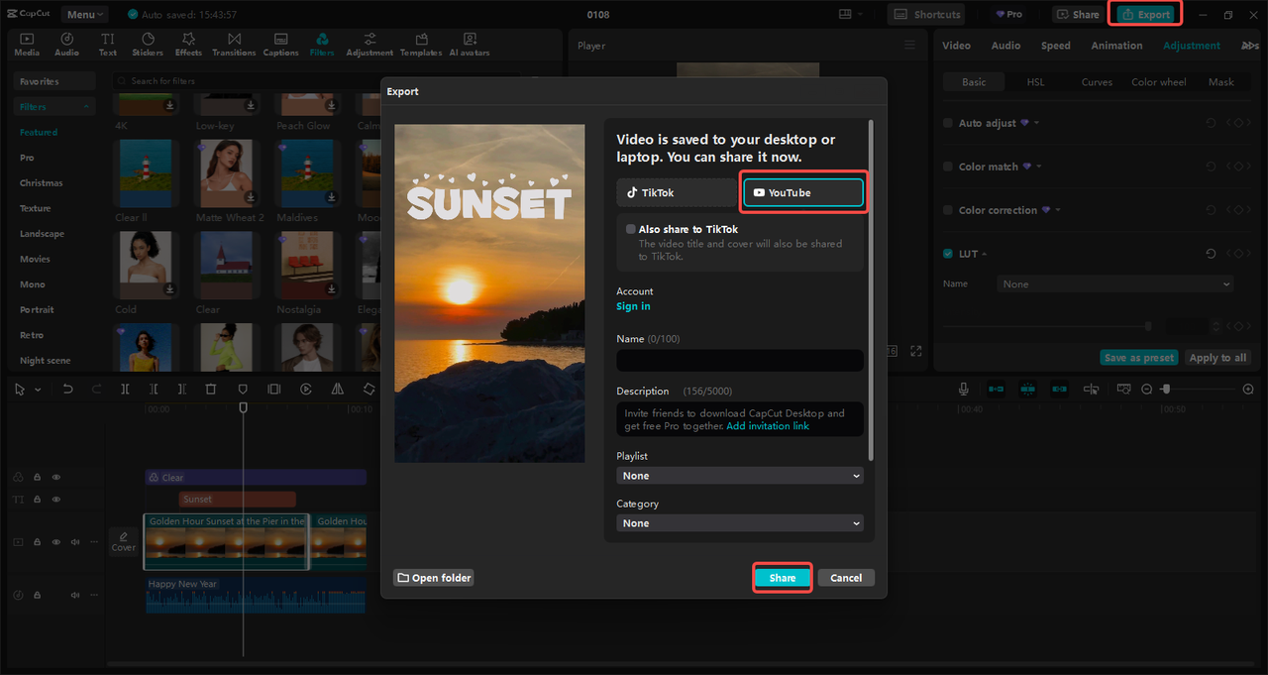Click the player fullscreen expand icon

tap(916, 351)
